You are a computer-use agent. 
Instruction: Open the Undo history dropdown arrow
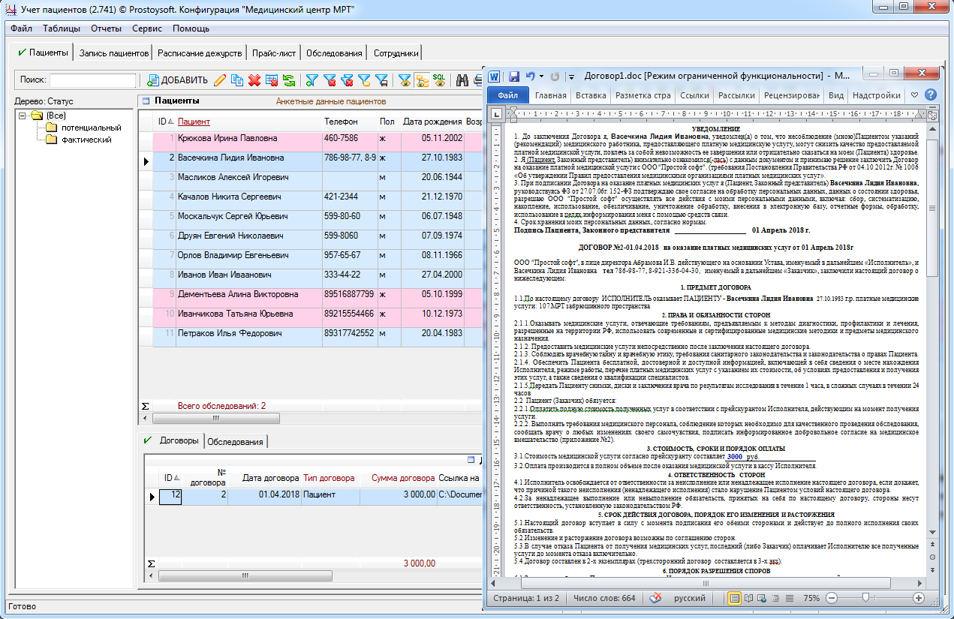(x=541, y=77)
